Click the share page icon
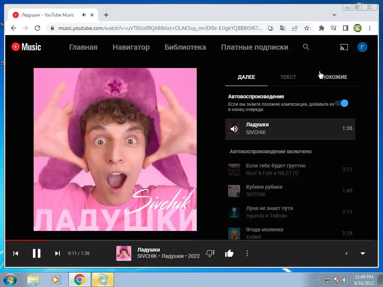 295,28
